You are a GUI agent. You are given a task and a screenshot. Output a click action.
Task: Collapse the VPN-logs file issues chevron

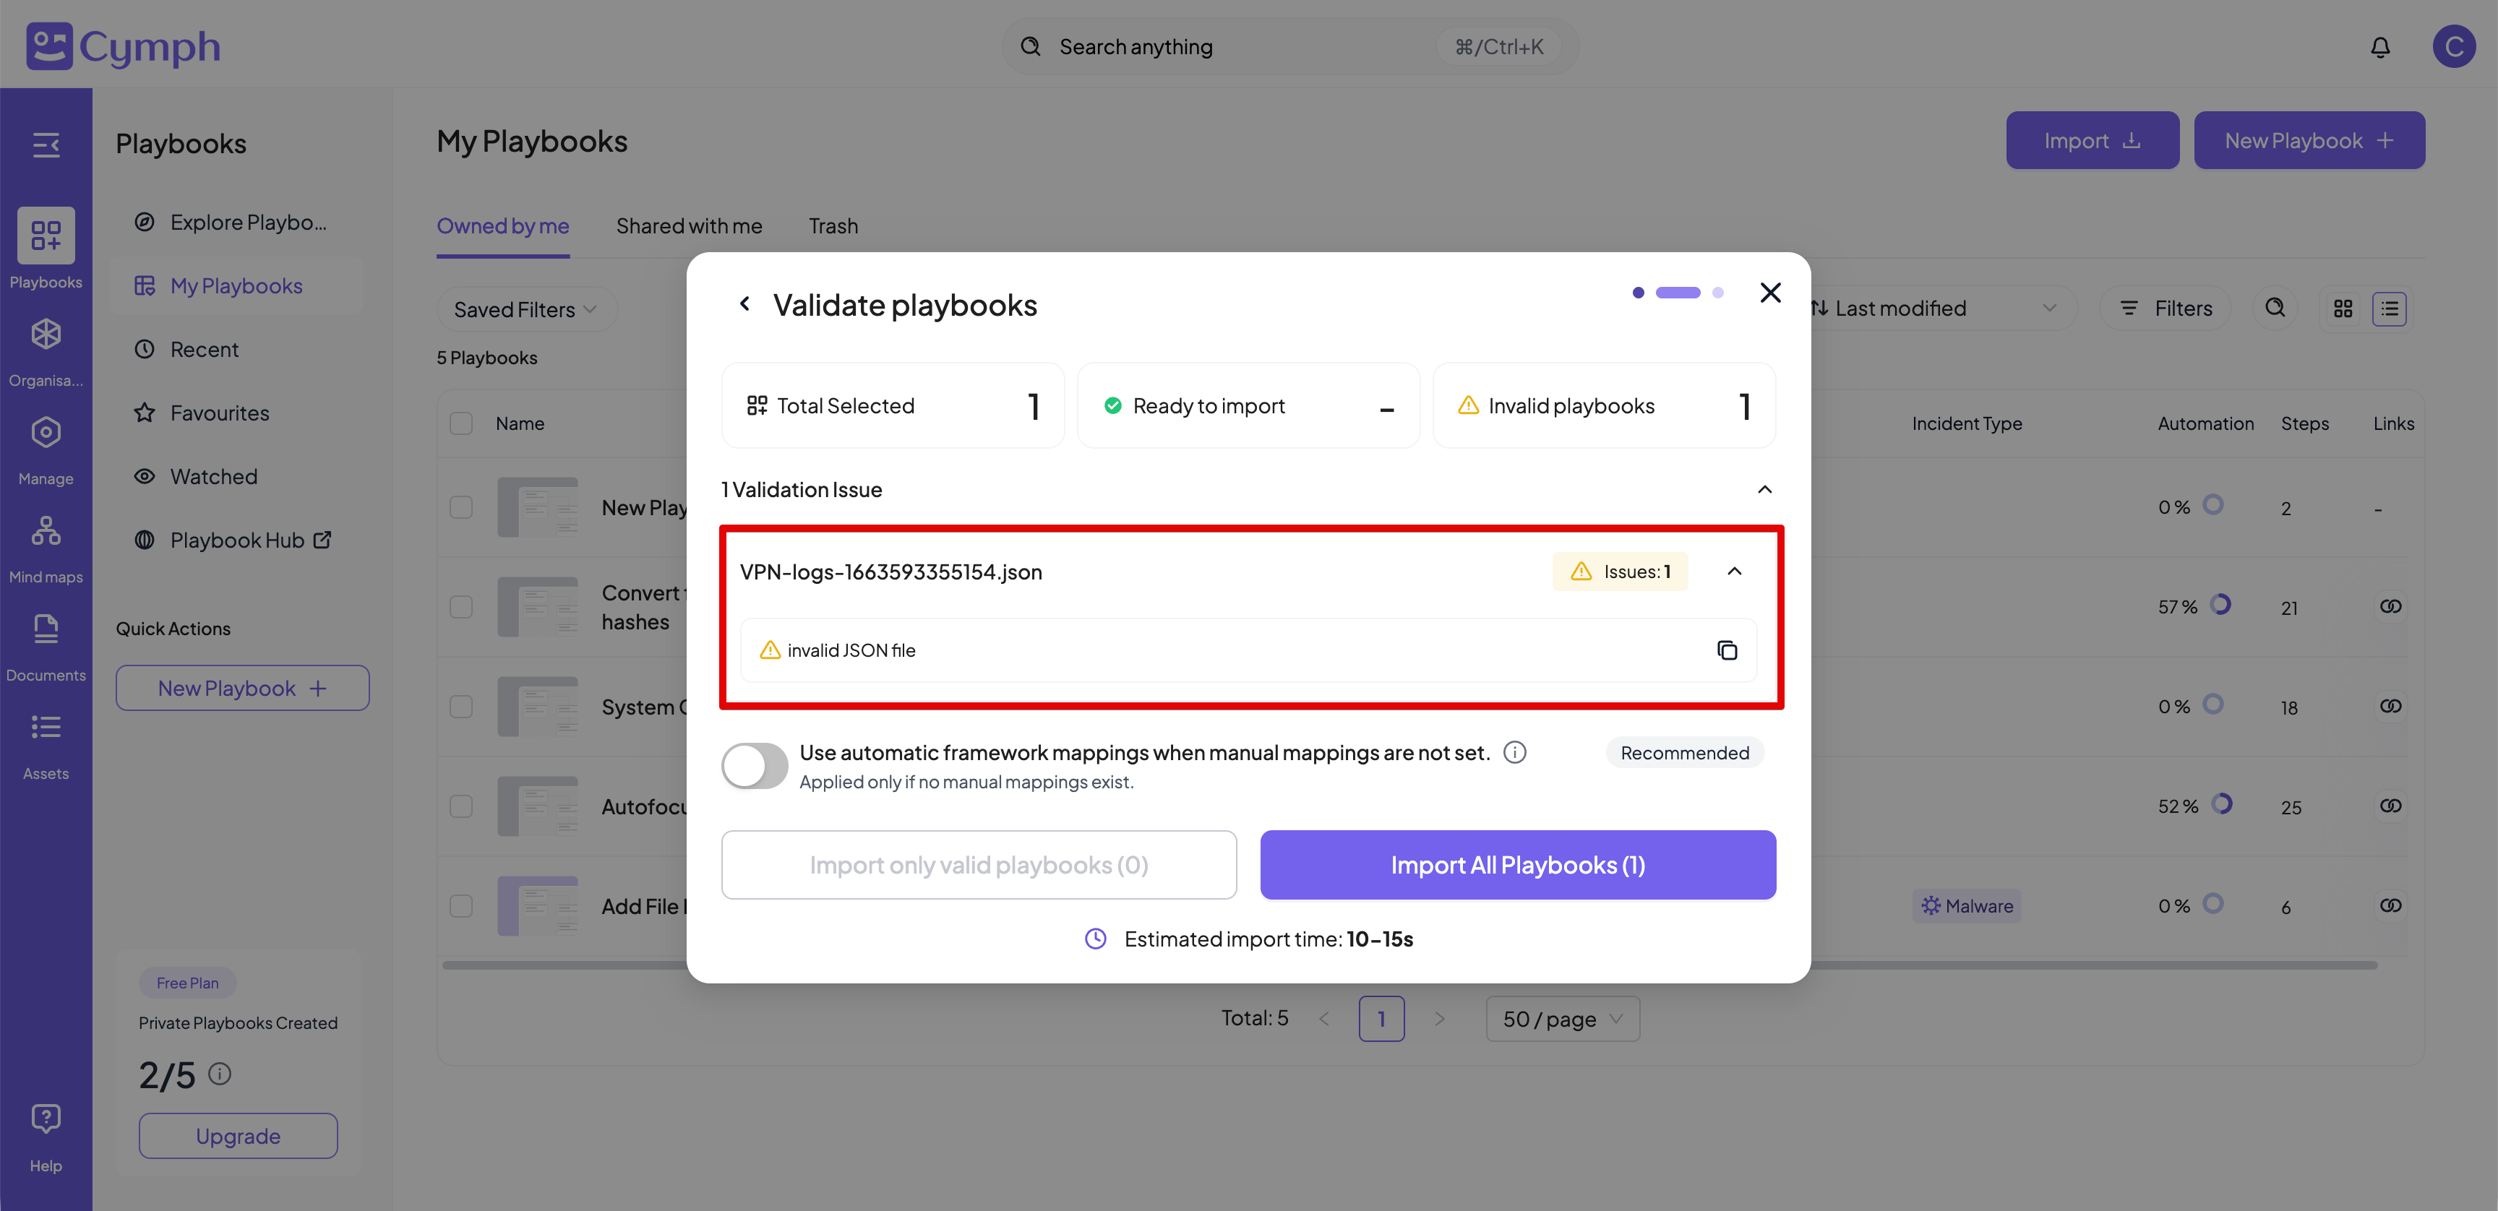(1734, 571)
